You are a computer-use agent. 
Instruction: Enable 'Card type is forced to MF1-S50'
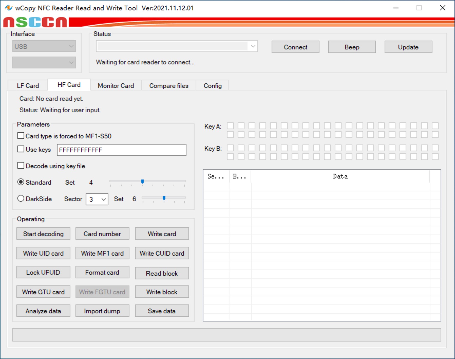click(21, 136)
